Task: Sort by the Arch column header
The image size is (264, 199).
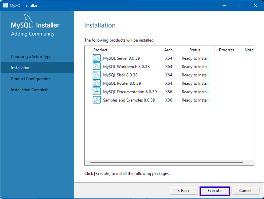Action: (168, 50)
